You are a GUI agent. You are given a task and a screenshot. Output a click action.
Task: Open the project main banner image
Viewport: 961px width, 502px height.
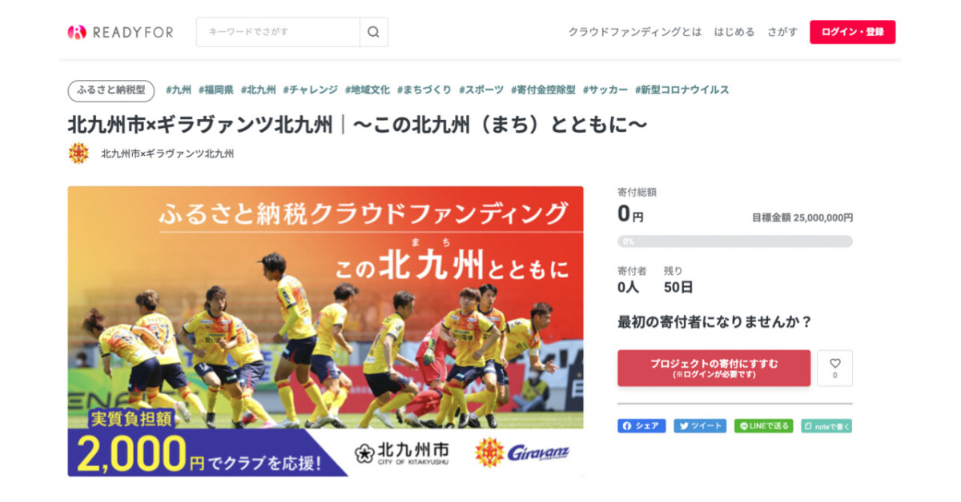tap(325, 332)
